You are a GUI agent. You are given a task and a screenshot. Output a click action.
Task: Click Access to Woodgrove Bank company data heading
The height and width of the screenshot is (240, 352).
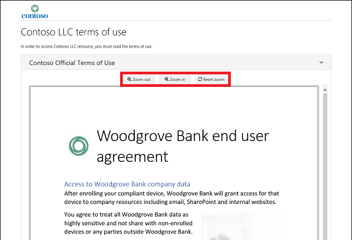127,184
